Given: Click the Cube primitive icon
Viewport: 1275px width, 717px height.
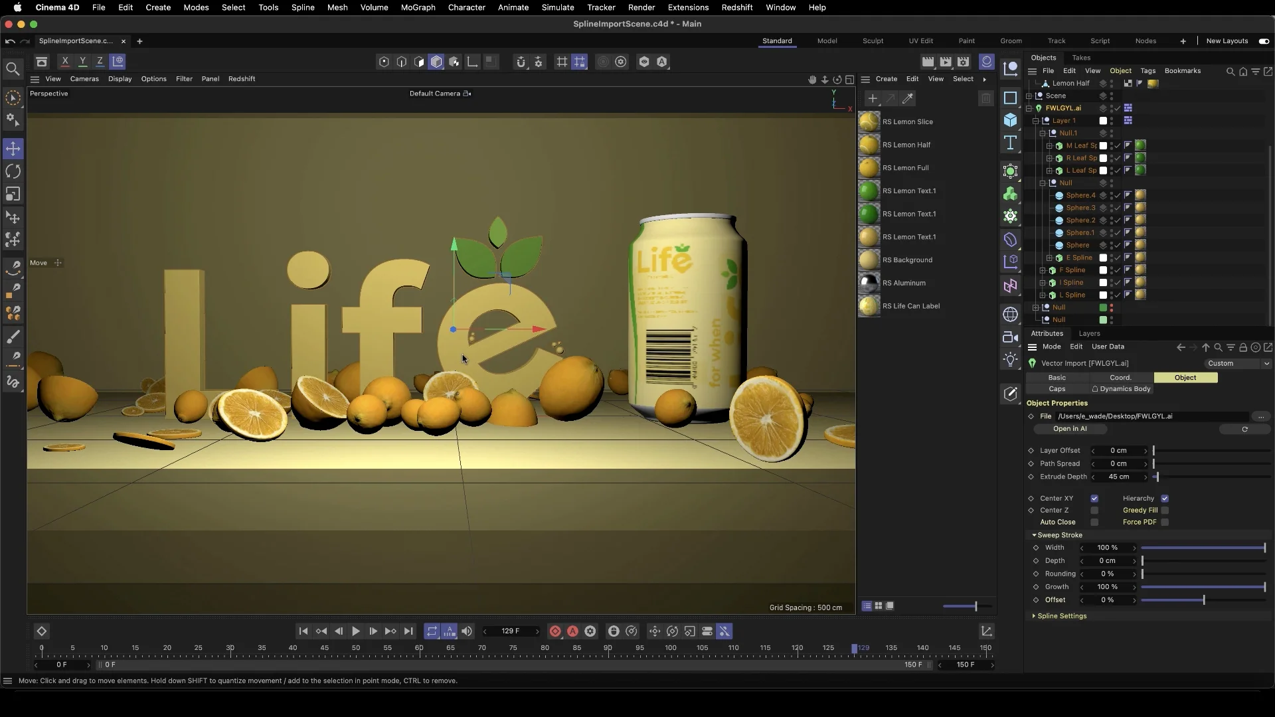Looking at the screenshot, I should point(1010,120).
